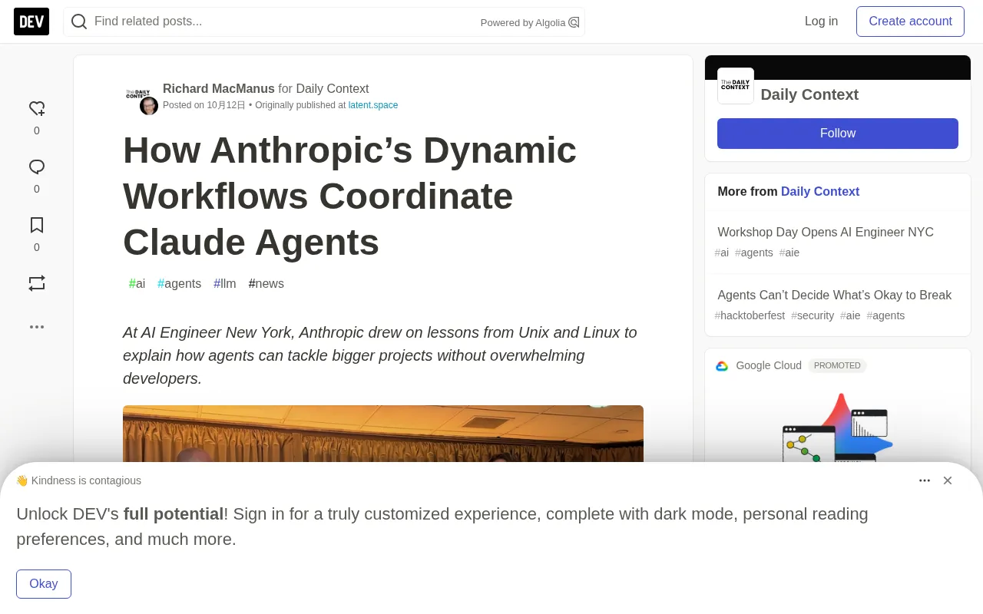Follow the Daily Context organization

(x=838, y=134)
